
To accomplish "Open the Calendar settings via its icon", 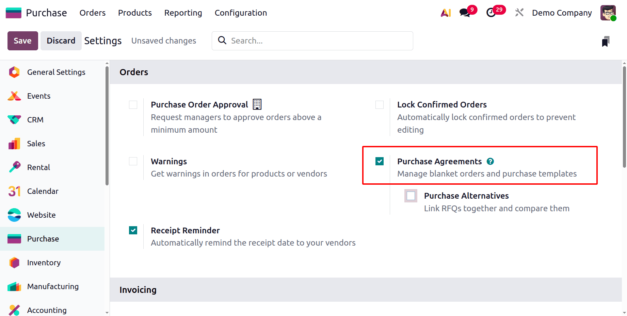I will [14, 191].
